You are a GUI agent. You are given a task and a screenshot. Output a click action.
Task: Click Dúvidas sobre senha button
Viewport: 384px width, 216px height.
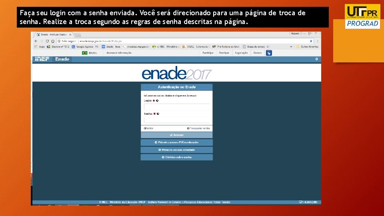pos(176,157)
